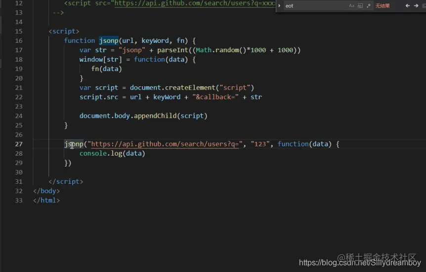
Task: Click the "123" string on line 27
Action: click(x=260, y=144)
